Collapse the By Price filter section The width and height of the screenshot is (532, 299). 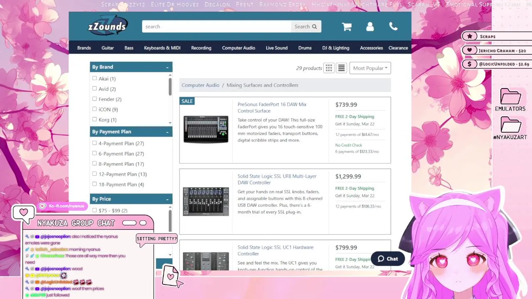point(167,199)
